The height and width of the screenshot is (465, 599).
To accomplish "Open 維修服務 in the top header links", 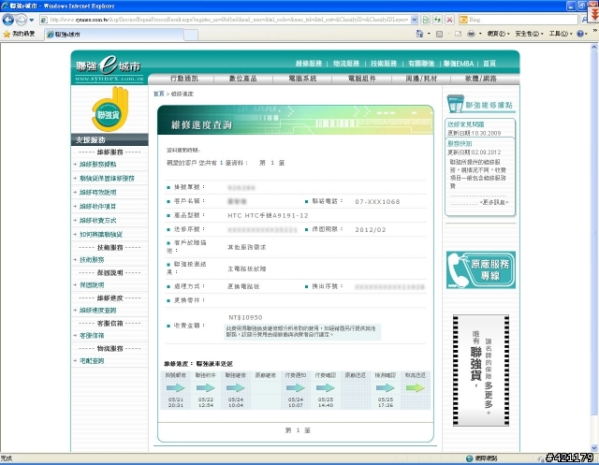I will pyautogui.click(x=309, y=64).
